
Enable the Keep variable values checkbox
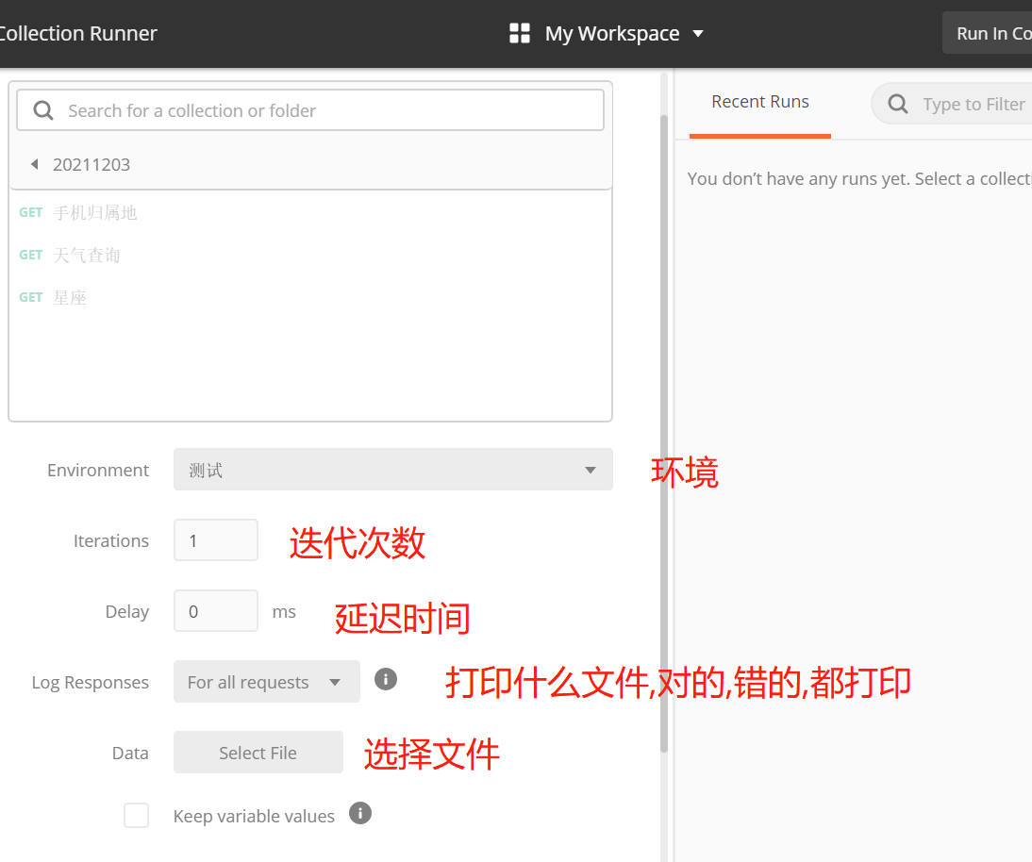pos(136,815)
